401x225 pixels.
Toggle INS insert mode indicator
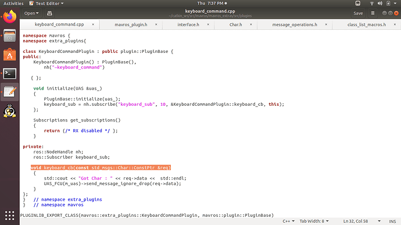coord(392,221)
